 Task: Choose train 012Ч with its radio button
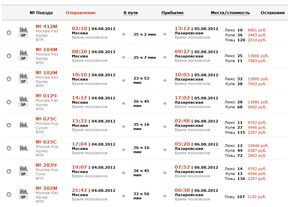[x=9, y=102]
